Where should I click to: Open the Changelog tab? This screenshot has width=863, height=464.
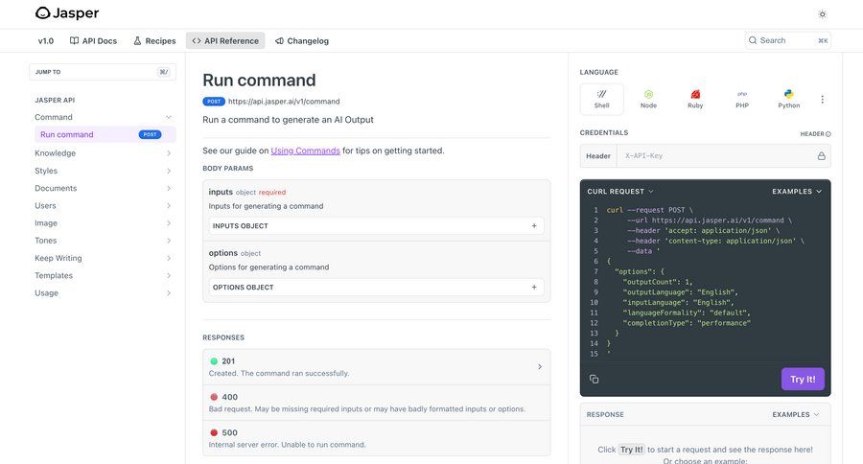(x=302, y=40)
